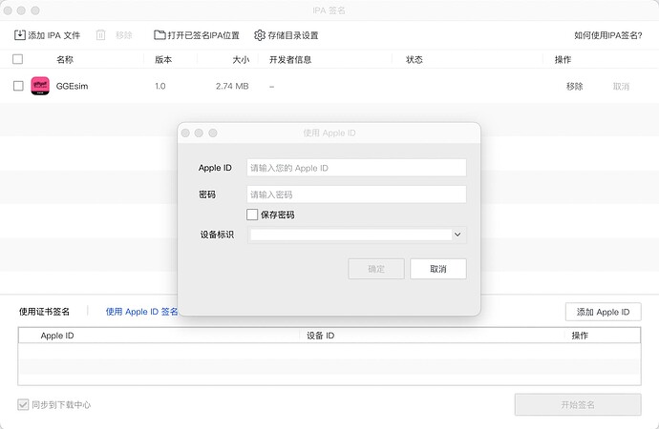Click the folder icon for signed IPA location
The height and width of the screenshot is (429, 659).
[159, 35]
